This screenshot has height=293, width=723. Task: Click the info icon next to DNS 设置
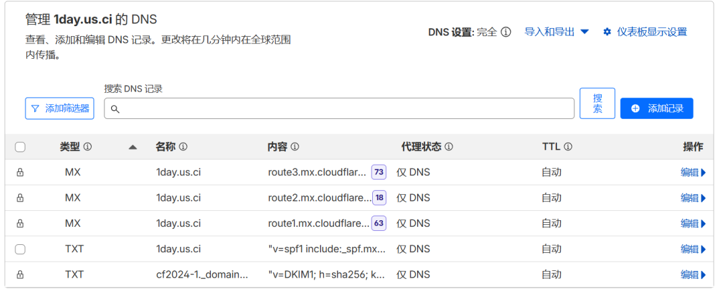506,32
